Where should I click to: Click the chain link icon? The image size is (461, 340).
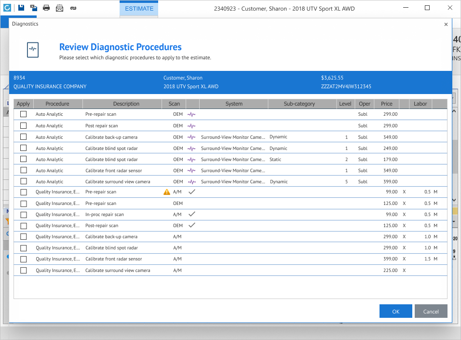[73, 8]
